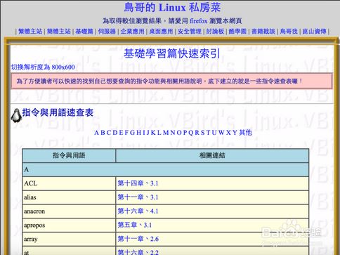The height and width of the screenshot is (255, 340).
Task: Open 簡體主站 in the top navigation
Action: 59,31
